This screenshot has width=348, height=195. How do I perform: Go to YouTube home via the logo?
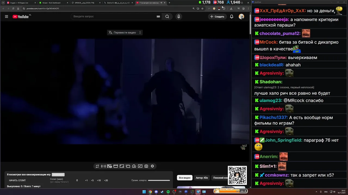(x=21, y=17)
